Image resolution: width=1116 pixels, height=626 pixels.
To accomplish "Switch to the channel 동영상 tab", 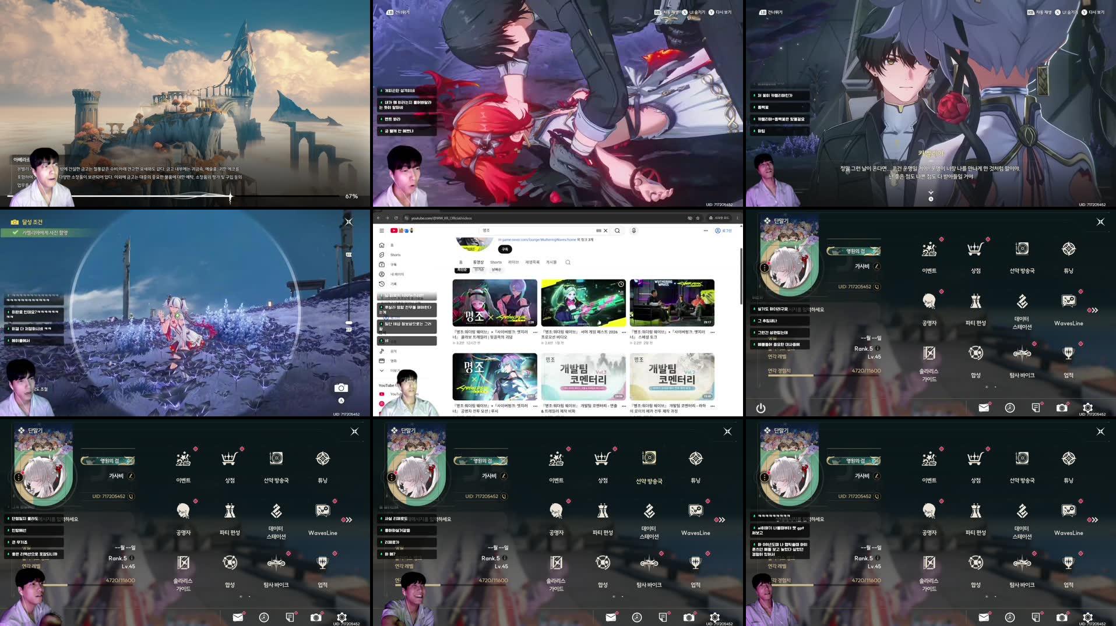I will point(478,262).
